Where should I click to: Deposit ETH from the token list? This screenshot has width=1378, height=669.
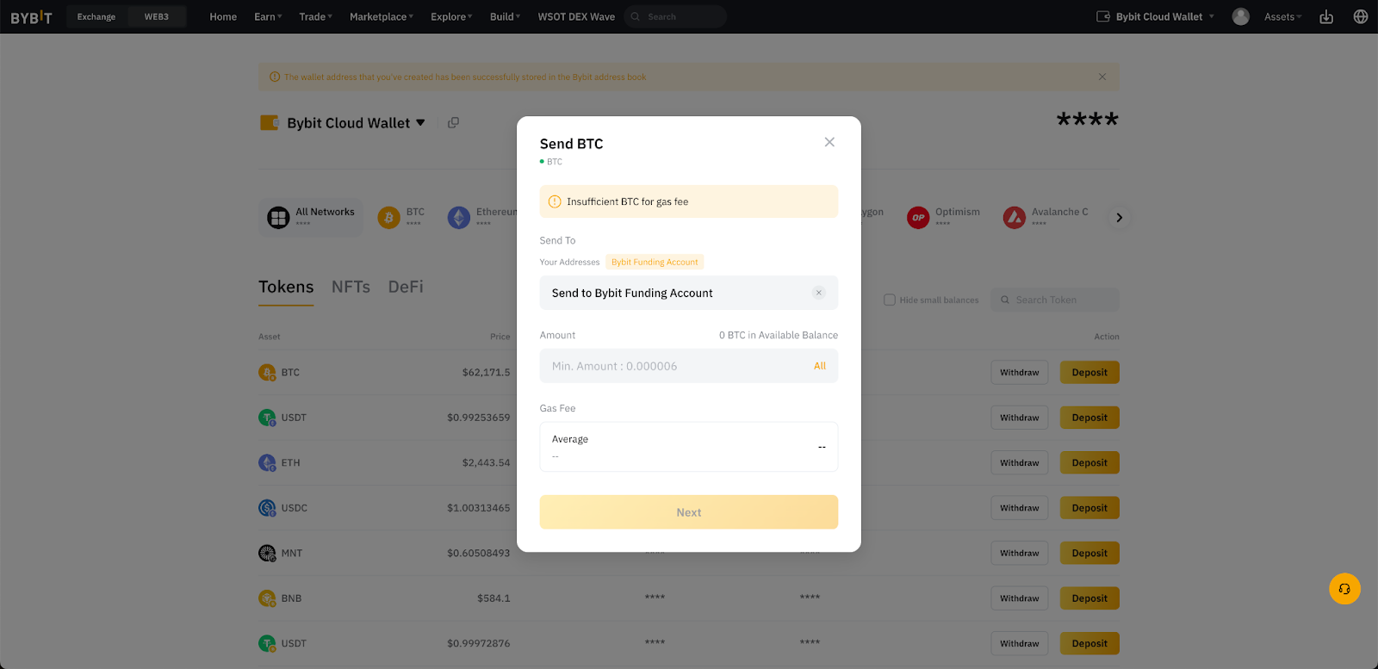coord(1089,463)
